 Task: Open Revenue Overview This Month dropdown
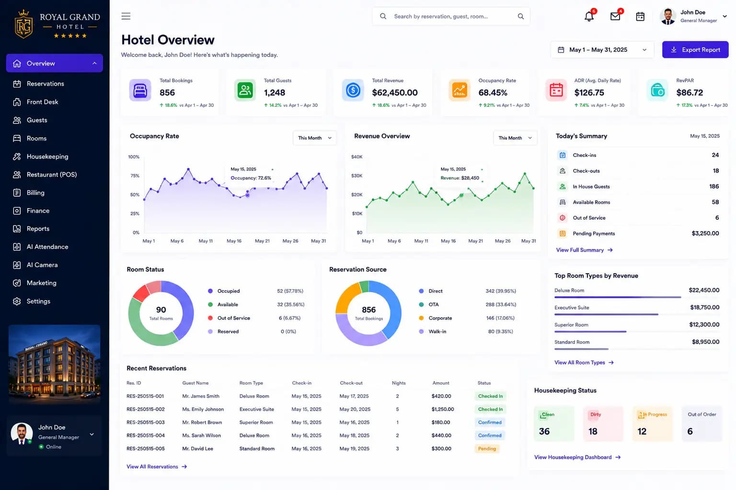coord(515,138)
